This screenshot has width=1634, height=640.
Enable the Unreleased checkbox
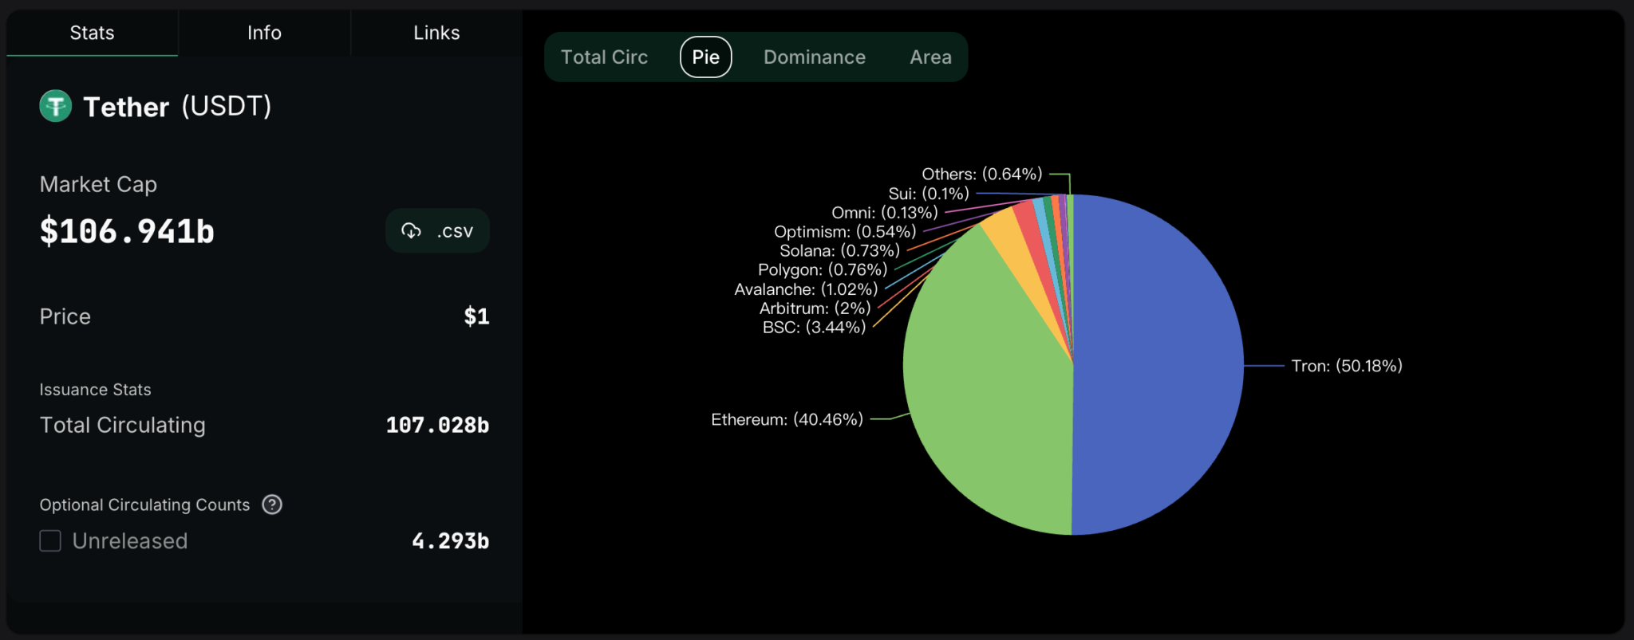50,541
